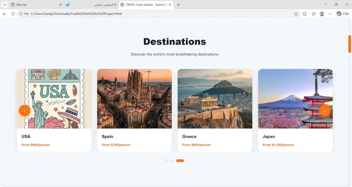Switch to the New tab tab

tap(36, 5)
